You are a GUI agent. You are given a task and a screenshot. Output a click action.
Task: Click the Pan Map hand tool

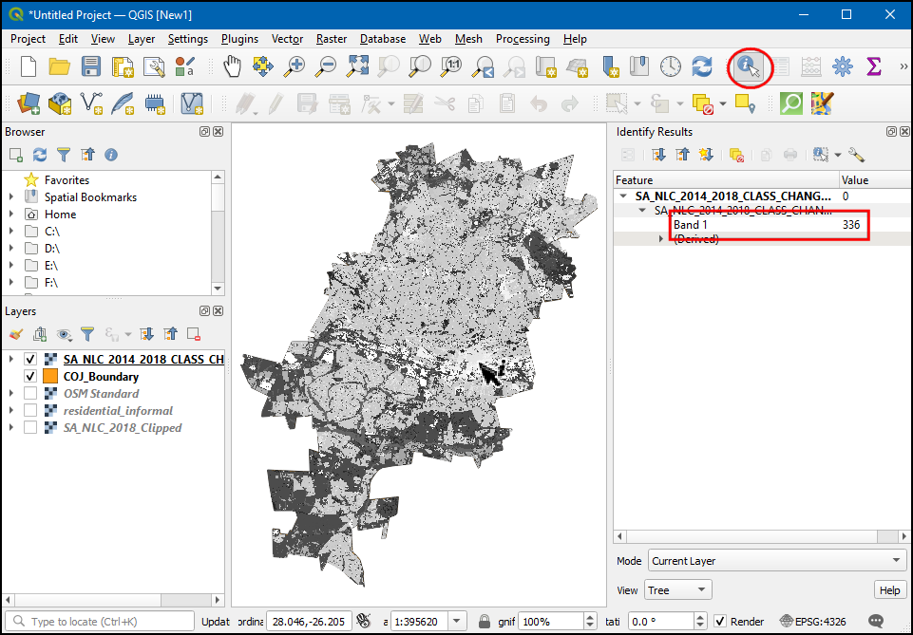(233, 66)
